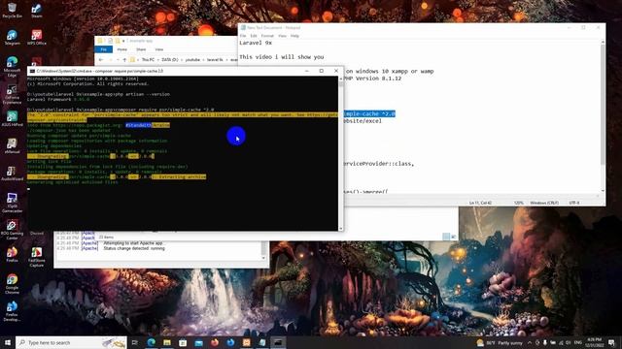Open the XAMPP taskbar icon

(x=246, y=342)
